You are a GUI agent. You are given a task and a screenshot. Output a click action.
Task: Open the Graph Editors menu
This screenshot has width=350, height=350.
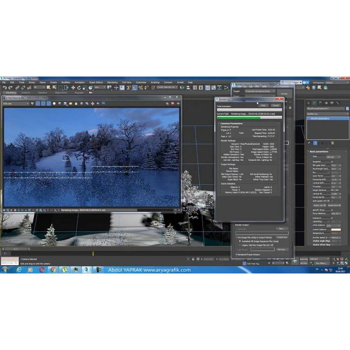(x=96, y=82)
